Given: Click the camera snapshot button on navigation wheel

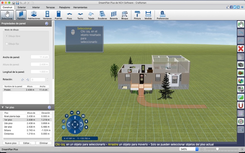Looking at the screenshot, I should (83, 116).
